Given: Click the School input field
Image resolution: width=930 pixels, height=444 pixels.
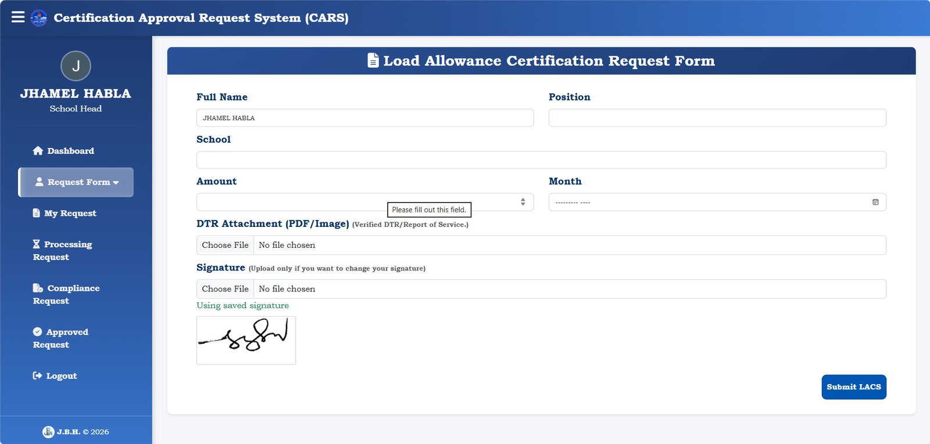Looking at the screenshot, I should (x=541, y=160).
